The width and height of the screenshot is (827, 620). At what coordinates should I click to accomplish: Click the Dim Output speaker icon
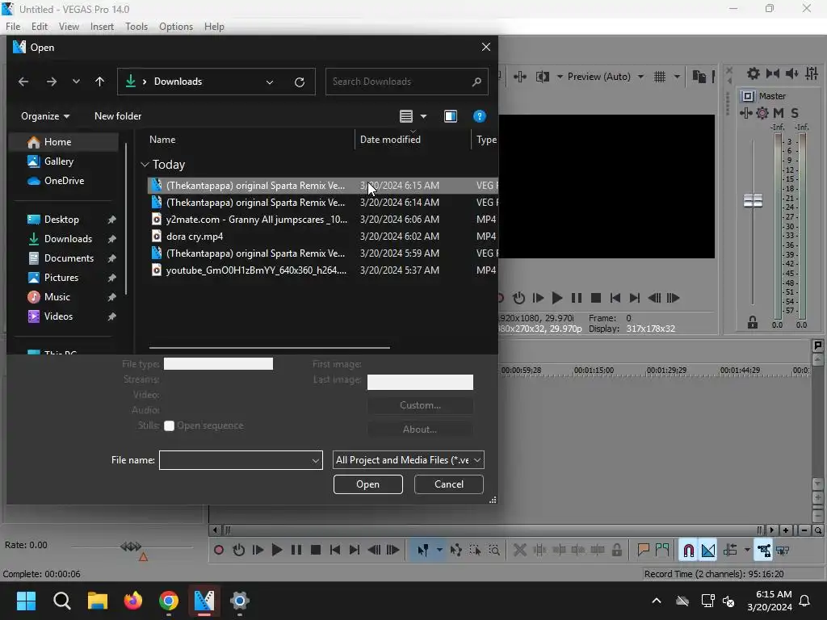coord(791,73)
